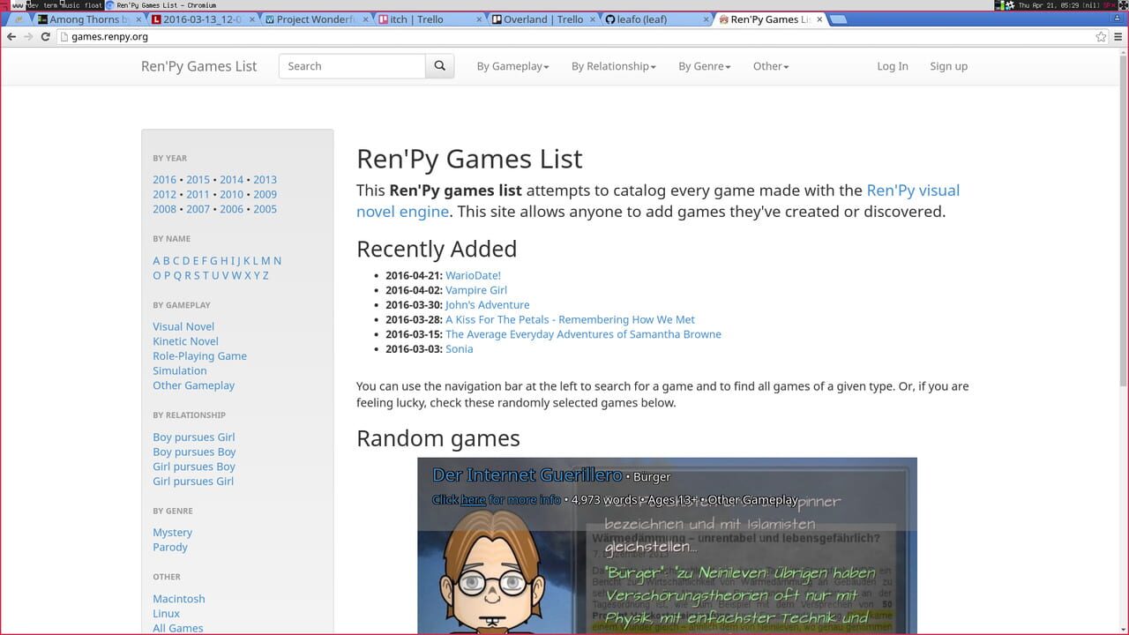Expand the By Gameplay dropdown

click(x=512, y=66)
